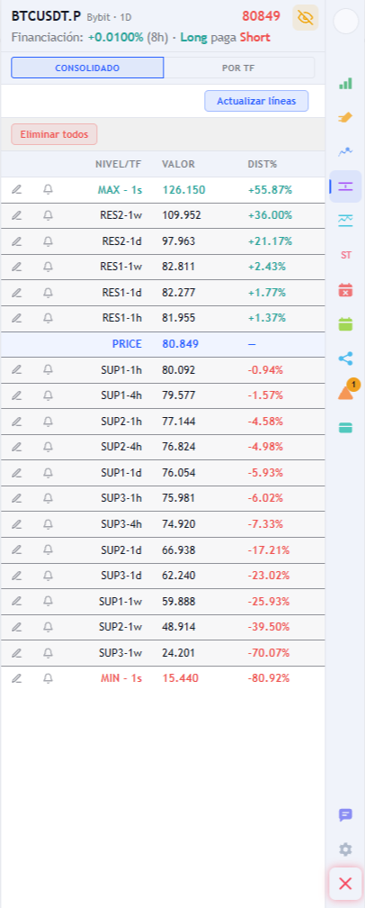Open the orange alert triangle with badge
Image resolution: width=365 pixels, height=908 pixels.
345,392
